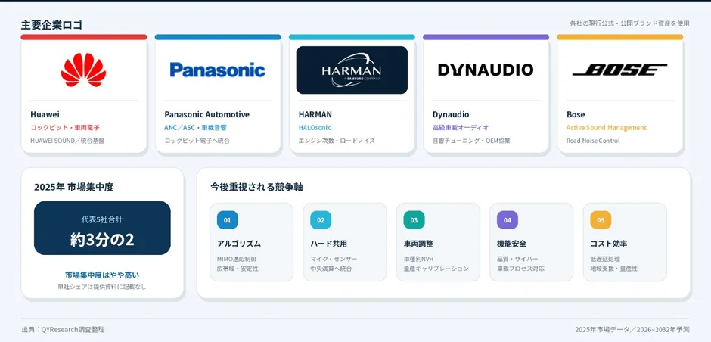Viewport: 711px width, 342px height.
Task: Click the BOSE wordmark logo
Action: click(620, 70)
